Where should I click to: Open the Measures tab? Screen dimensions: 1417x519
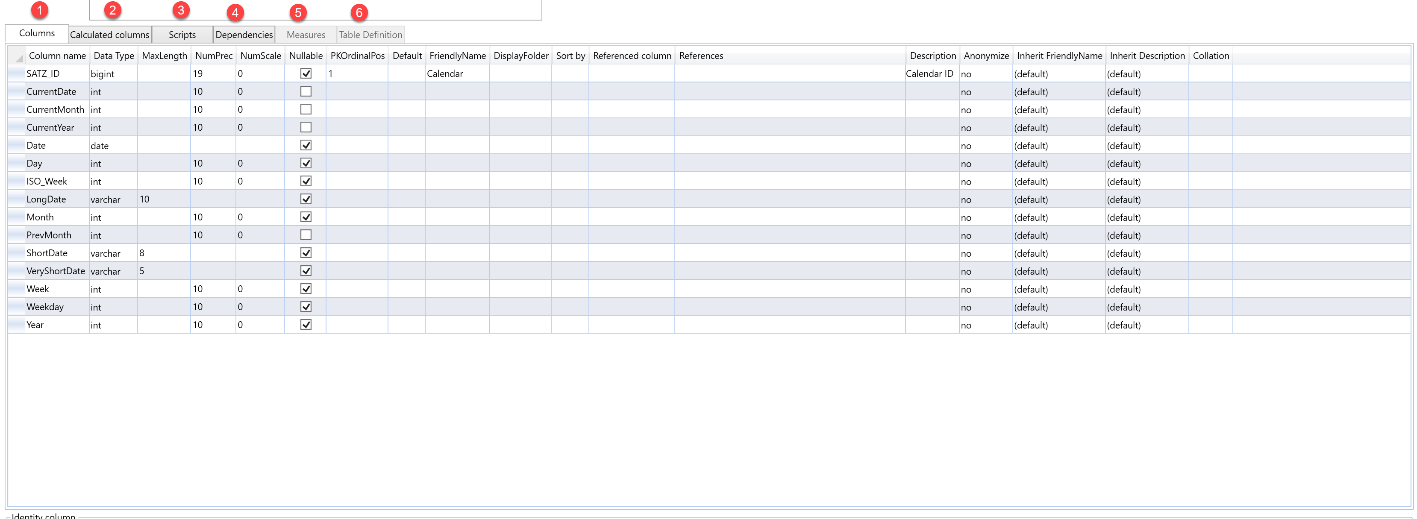coord(306,35)
